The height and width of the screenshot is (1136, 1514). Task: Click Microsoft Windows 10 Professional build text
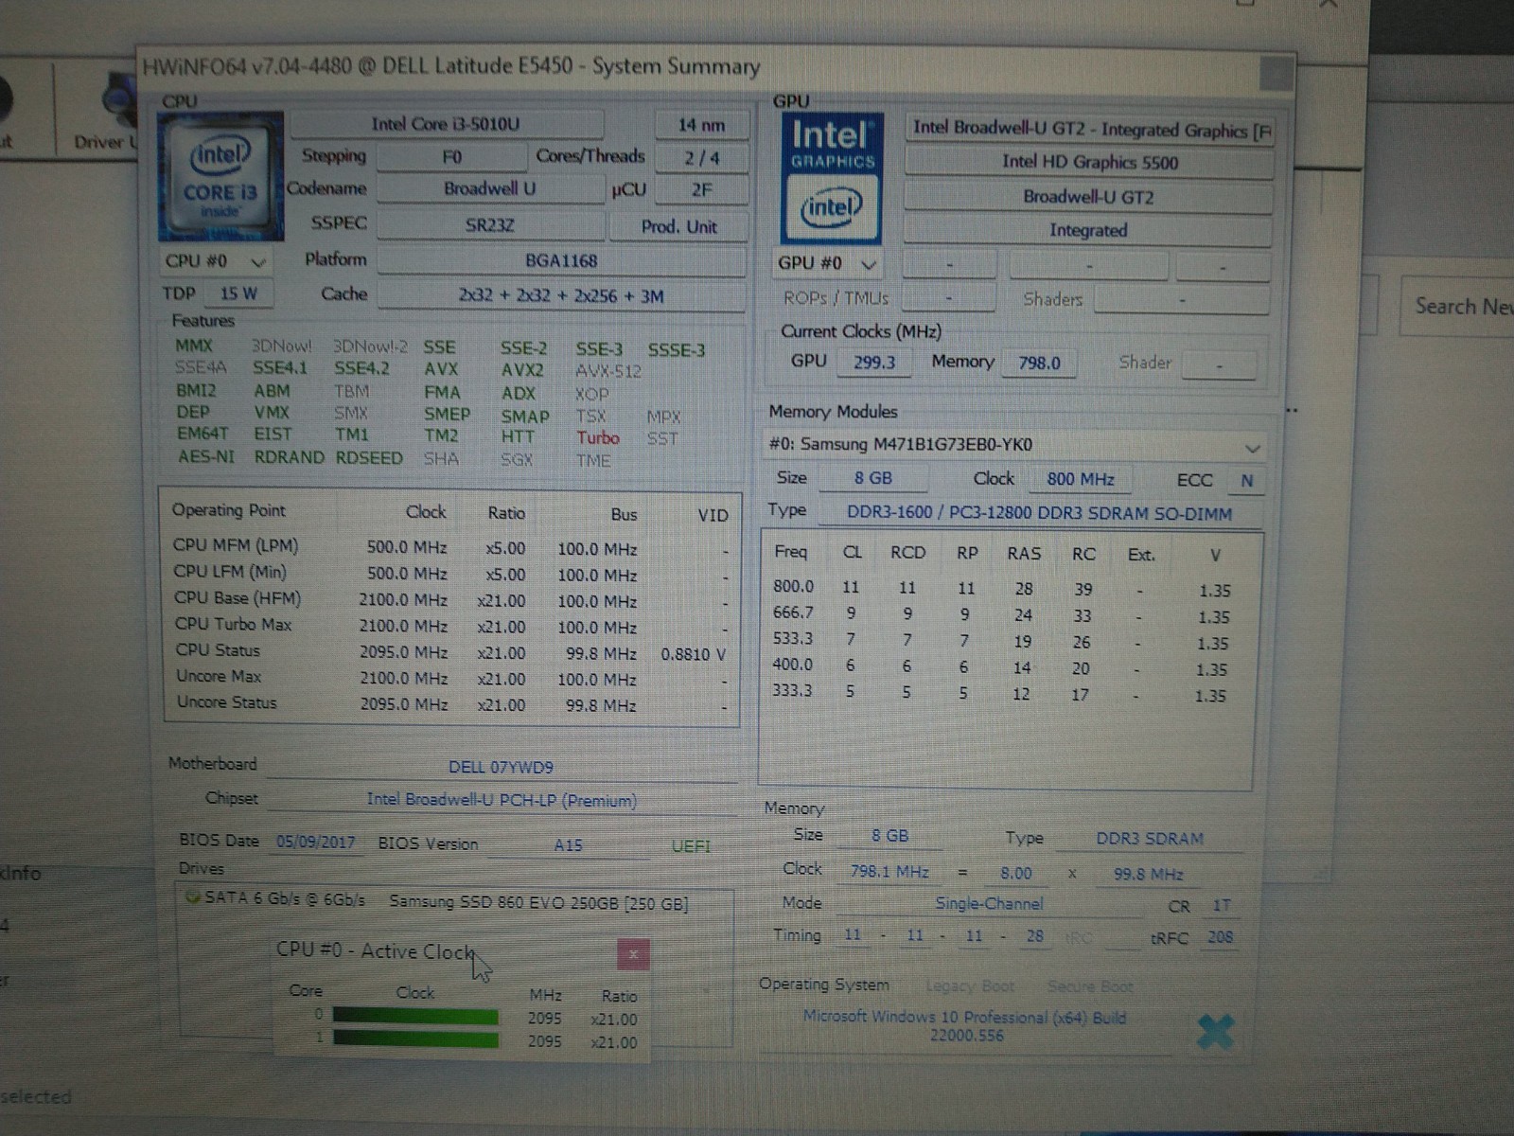coord(965,1026)
